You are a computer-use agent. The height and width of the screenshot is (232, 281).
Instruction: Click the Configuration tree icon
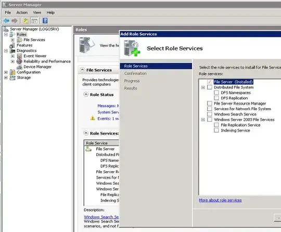tap(12, 72)
